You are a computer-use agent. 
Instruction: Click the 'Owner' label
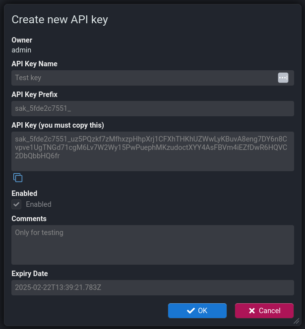[22, 40]
